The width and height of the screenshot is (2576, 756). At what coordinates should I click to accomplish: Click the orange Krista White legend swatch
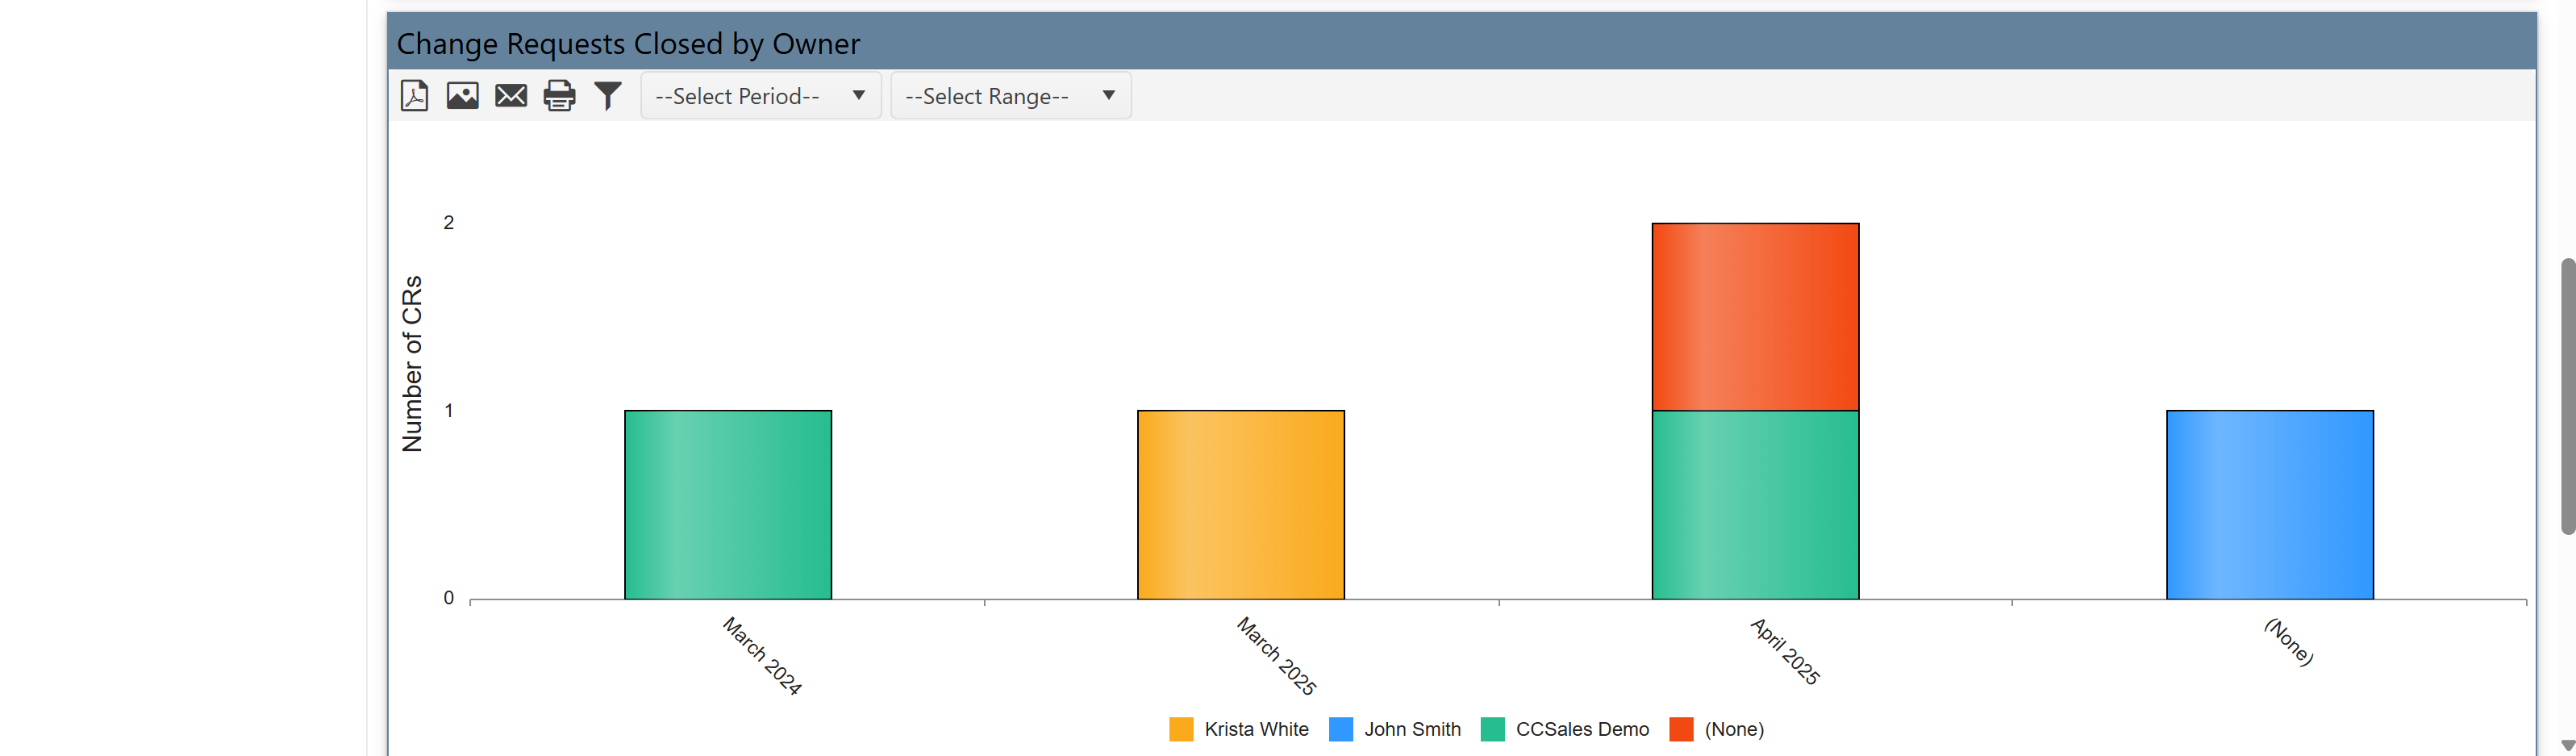tap(1181, 729)
